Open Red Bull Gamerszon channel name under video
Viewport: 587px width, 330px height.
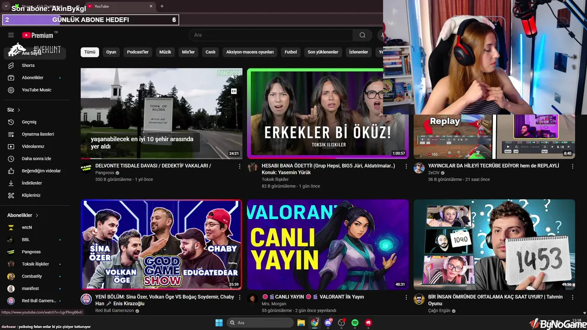(x=115, y=311)
